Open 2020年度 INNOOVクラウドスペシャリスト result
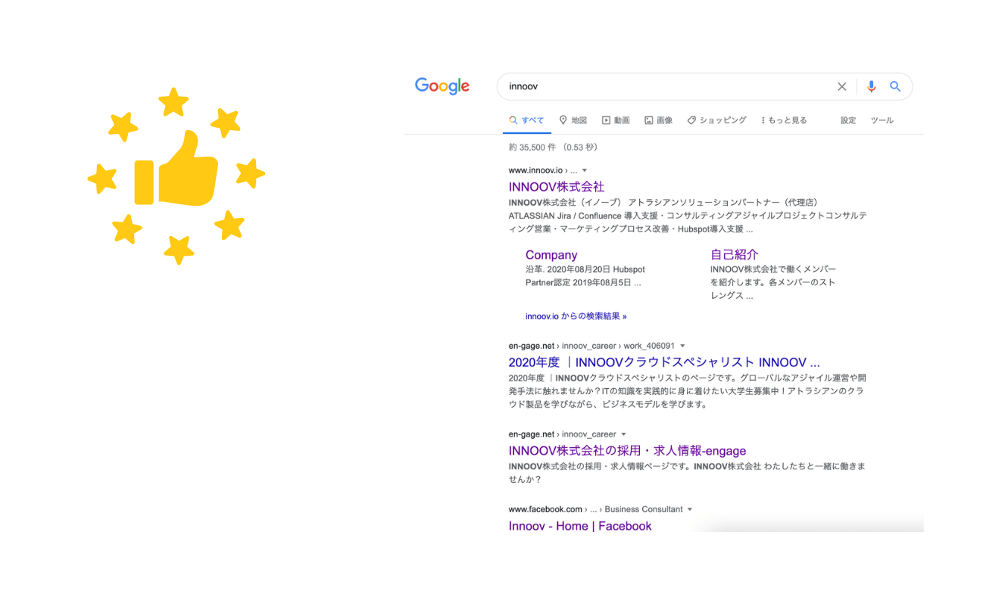The image size is (983, 600). [664, 362]
